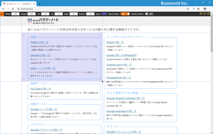Bookmark this page with the star icon

(188, 9)
